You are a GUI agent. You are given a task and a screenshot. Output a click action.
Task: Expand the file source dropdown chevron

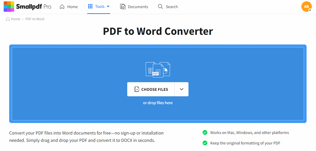coord(182,89)
